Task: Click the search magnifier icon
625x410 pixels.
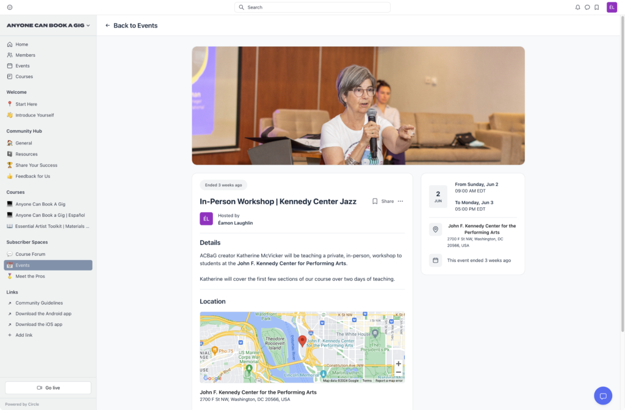Action: click(241, 7)
